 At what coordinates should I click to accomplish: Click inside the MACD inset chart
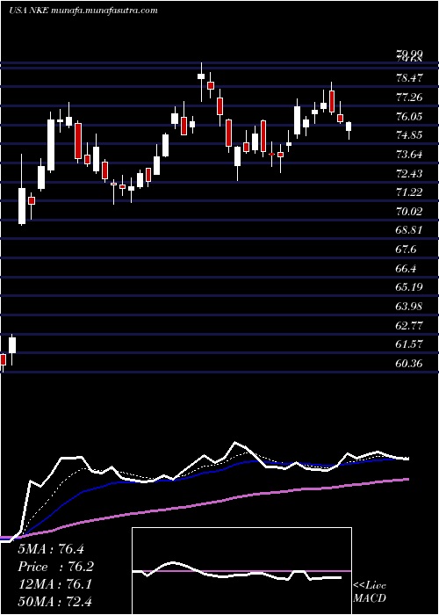[241, 571]
